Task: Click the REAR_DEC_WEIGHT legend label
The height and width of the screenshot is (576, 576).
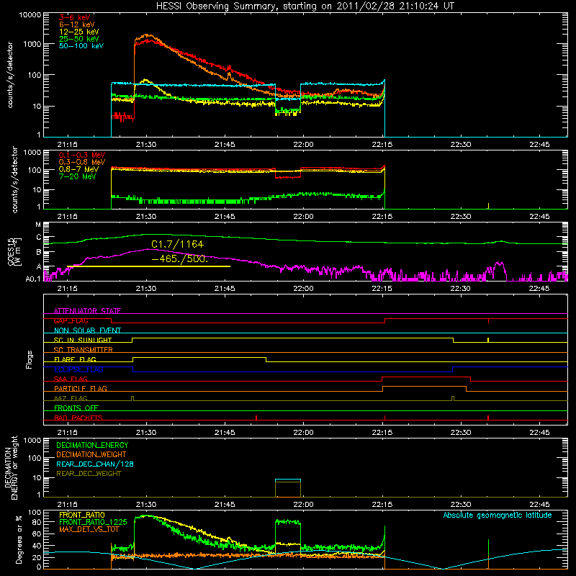Action: [x=89, y=474]
